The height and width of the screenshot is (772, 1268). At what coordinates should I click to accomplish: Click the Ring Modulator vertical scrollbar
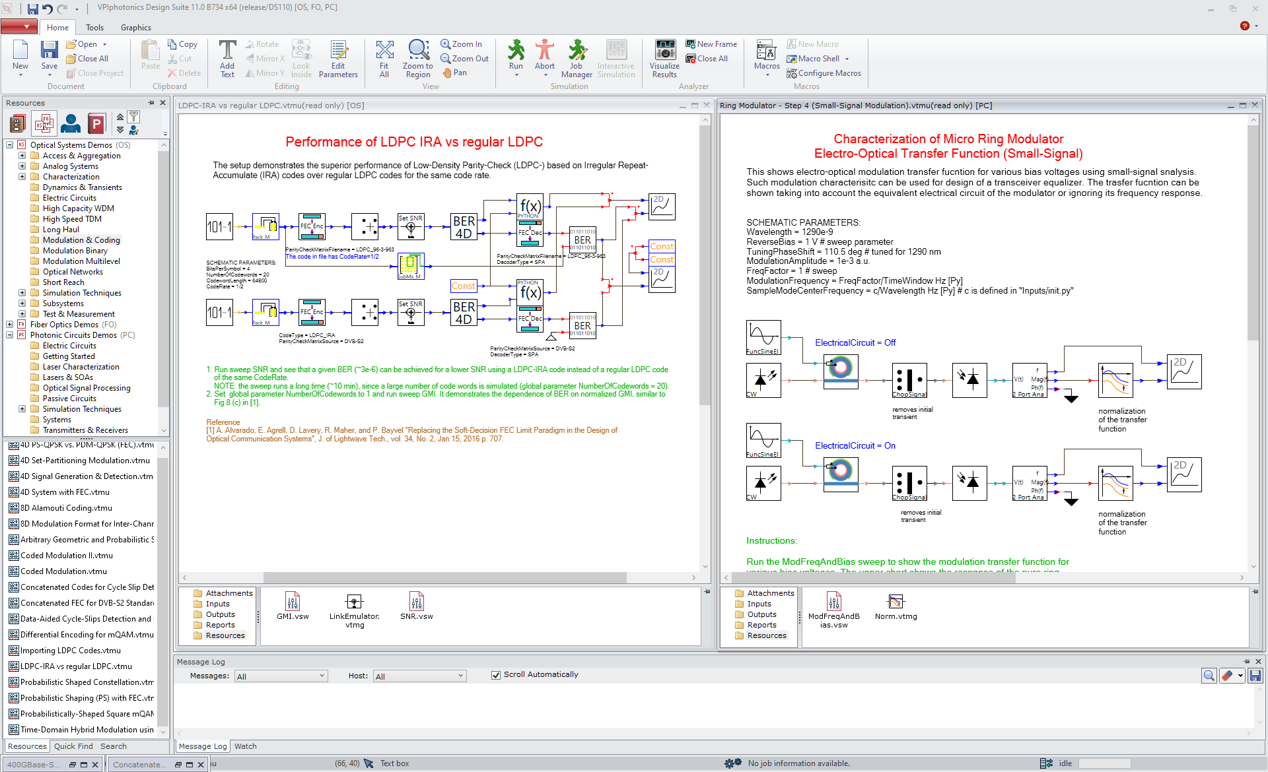(x=1253, y=233)
